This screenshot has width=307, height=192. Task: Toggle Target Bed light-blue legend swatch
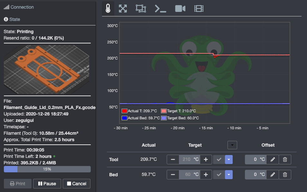click(x=164, y=118)
